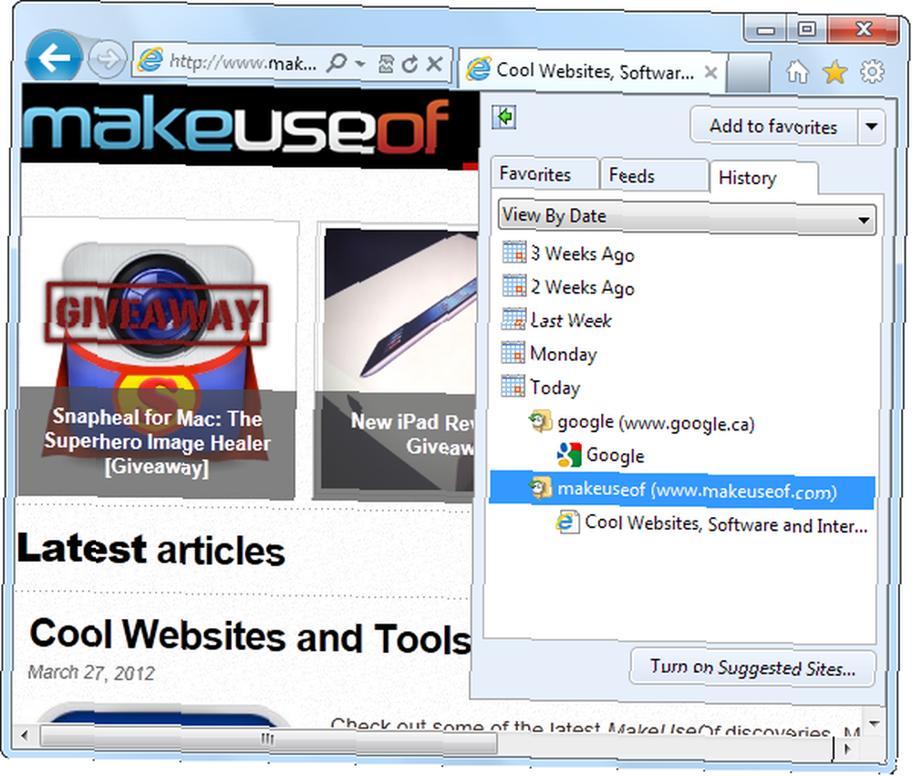Open the New iPad Review article thumbnail
The width and height of the screenshot is (912, 776).
point(396,361)
